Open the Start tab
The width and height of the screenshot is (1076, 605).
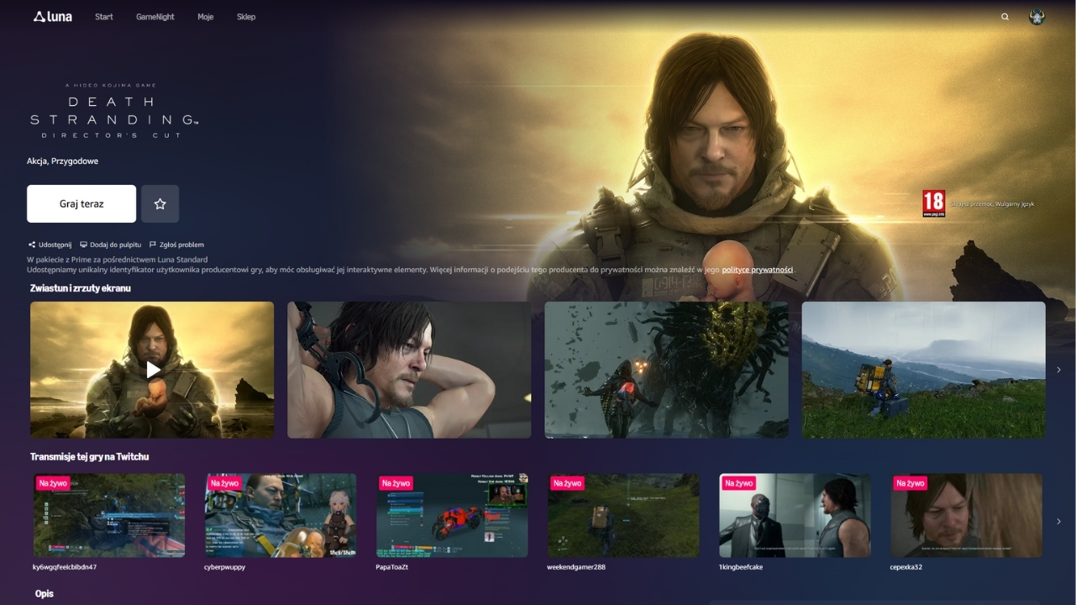point(104,17)
